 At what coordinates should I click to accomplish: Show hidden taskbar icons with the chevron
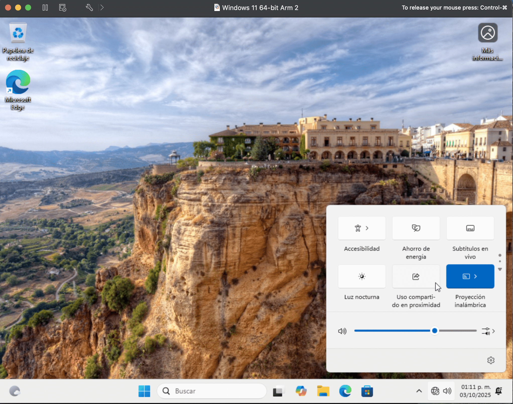(x=419, y=391)
